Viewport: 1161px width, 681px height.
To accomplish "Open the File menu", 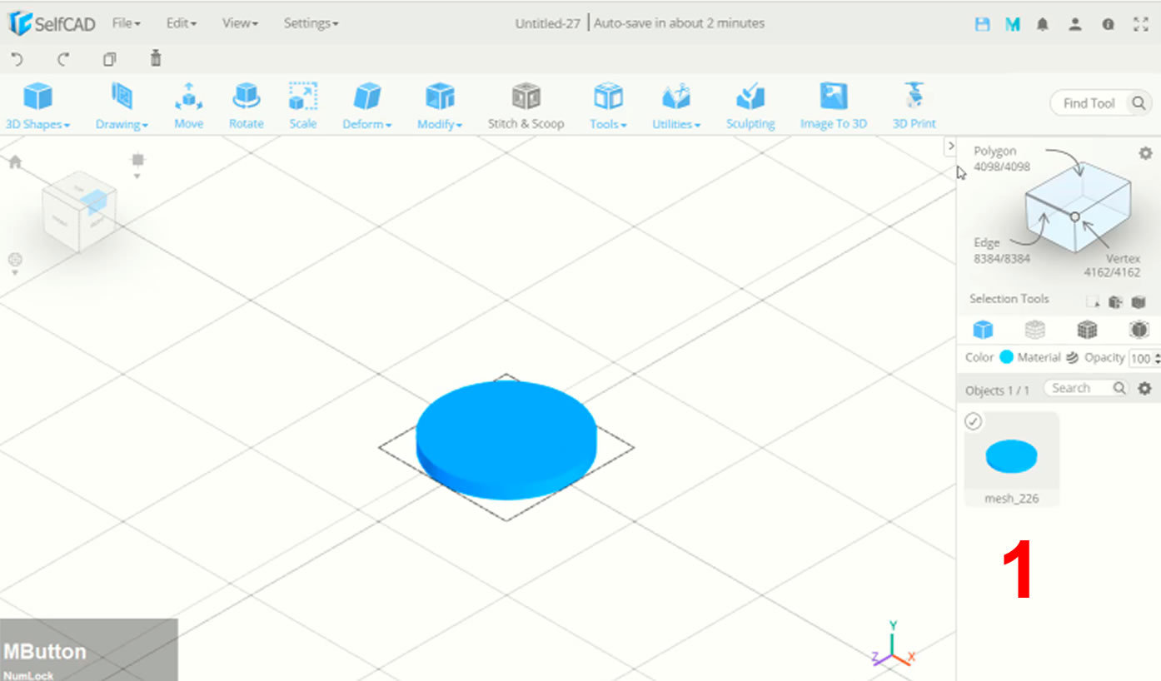I will (x=126, y=23).
